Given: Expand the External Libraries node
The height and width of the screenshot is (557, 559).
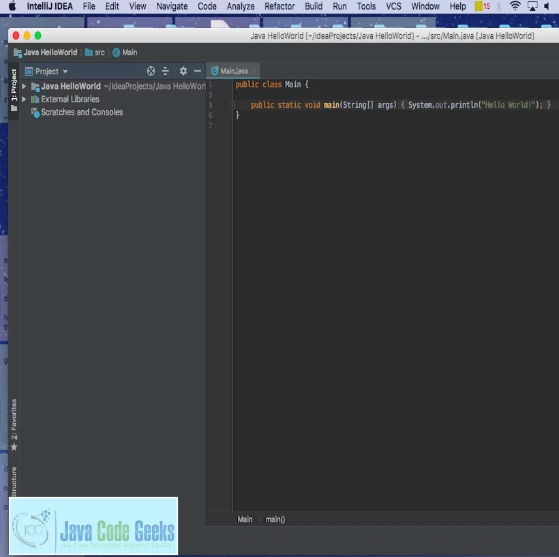Looking at the screenshot, I should click(24, 99).
